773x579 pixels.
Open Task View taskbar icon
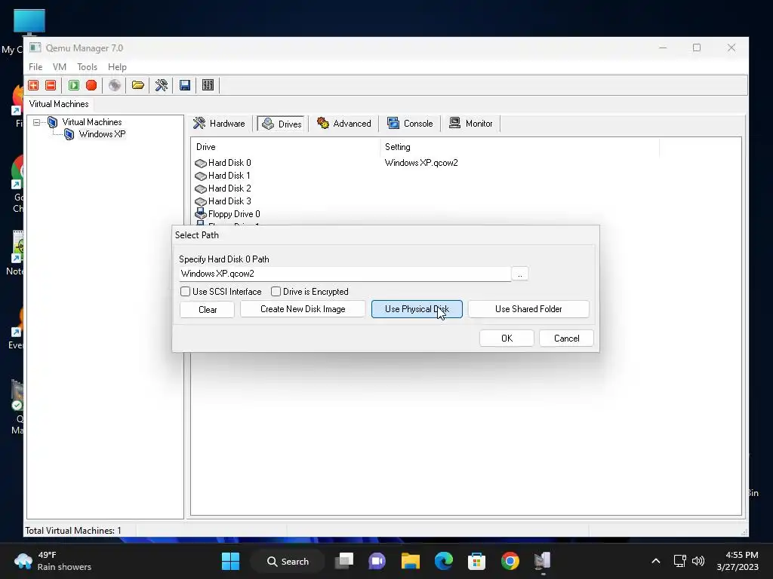[x=344, y=561]
